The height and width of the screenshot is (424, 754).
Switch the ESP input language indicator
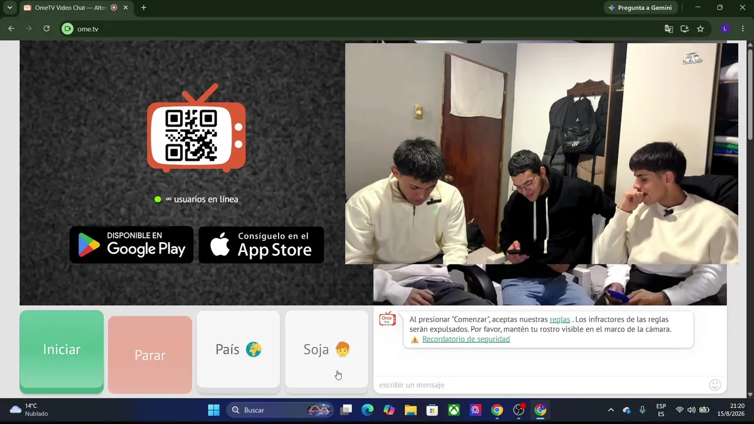(661, 410)
